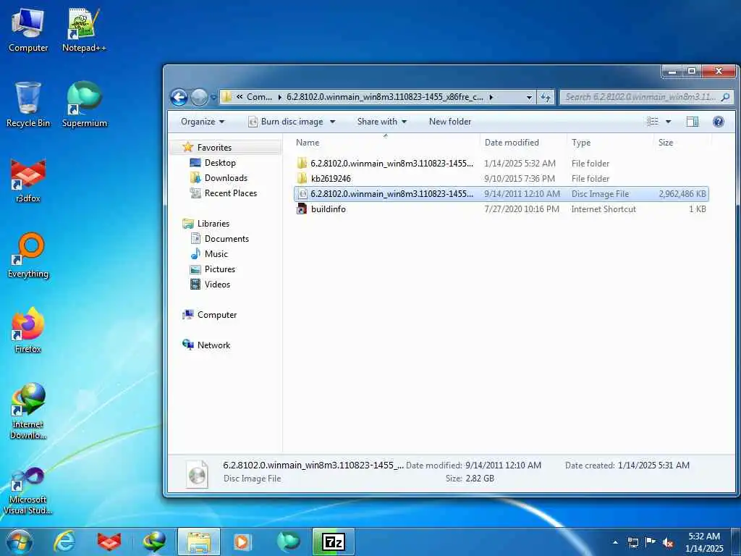
Task: Open the Computer desktop icon
Action: (28, 30)
